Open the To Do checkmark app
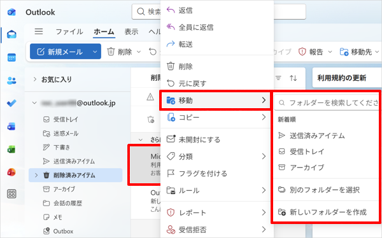The image size is (382, 238). click(11, 103)
